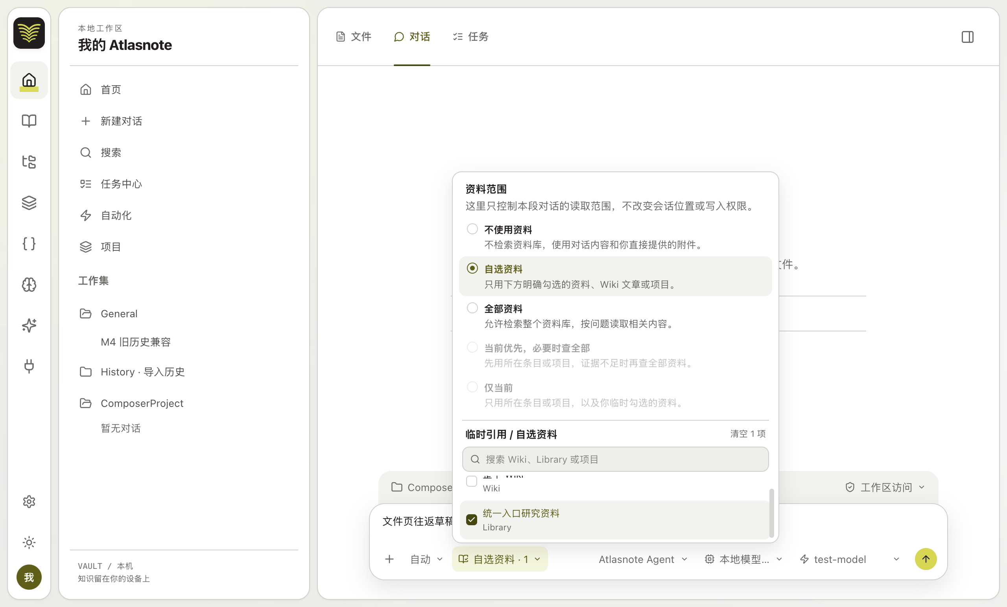
Task: Open the 本地模型 provider dropdown
Action: (x=743, y=559)
